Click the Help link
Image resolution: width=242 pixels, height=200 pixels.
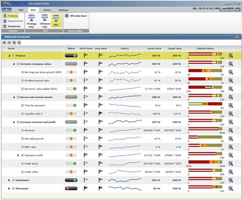point(238,4)
